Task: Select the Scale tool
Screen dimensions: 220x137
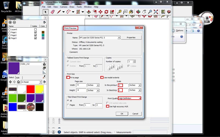Action: point(112,12)
